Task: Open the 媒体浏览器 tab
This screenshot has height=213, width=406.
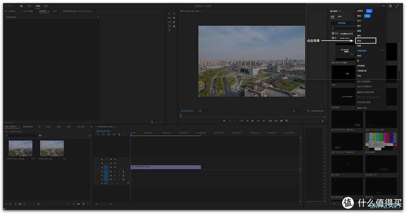Action: point(28,127)
